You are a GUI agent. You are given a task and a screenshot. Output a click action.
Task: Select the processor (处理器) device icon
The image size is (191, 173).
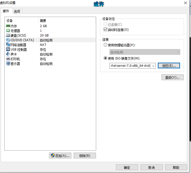click(x=8, y=31)
